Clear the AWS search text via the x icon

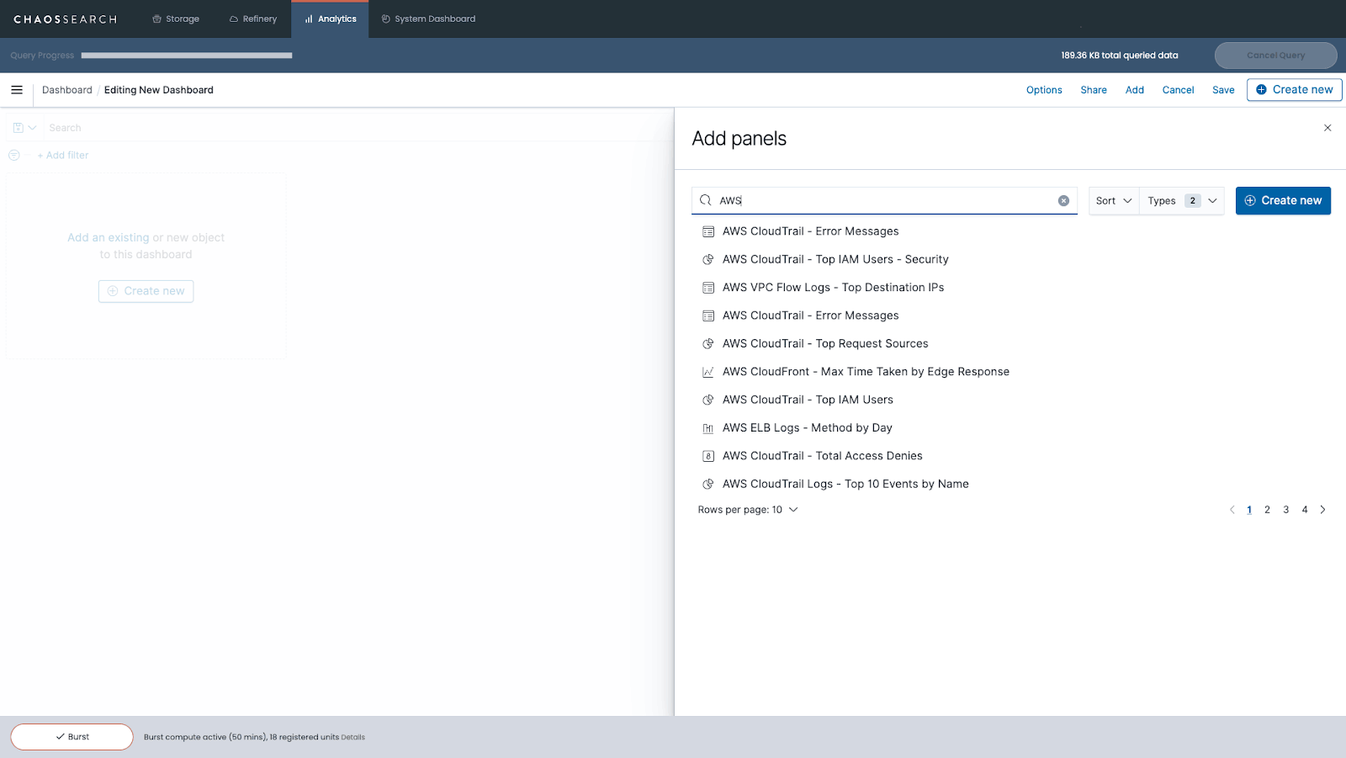(x=1063, y=200)
